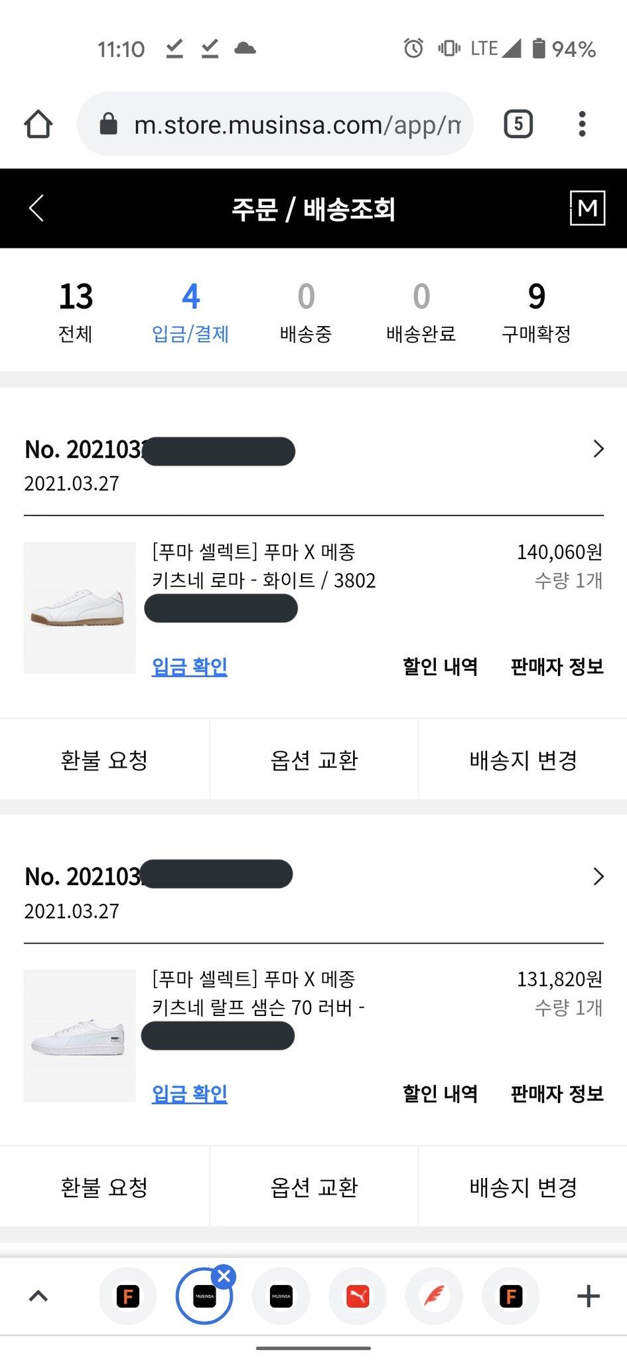Tap the Musinsa M logo icon
Viewport: 627px width, 1360px height.
(587, 209)
